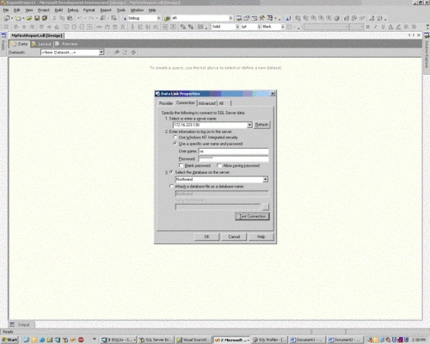430x344 pixels.
Task: Click the User name input field
Action: (233, 151)
